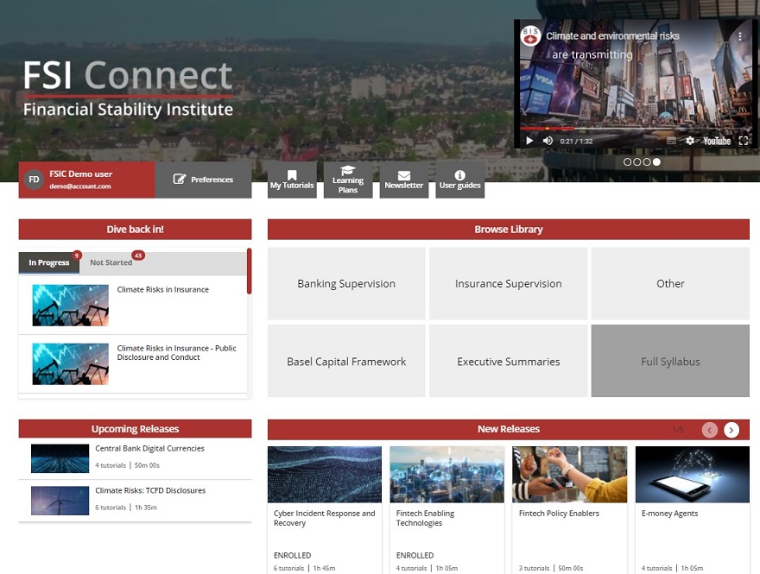This screenshot has height=574, width=760.
Task: Click the Preferences button
Action: click(204, 180)
